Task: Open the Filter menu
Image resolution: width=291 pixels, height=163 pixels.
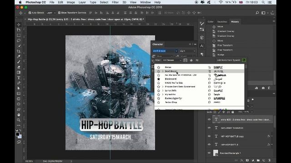Action: (115, 2)
